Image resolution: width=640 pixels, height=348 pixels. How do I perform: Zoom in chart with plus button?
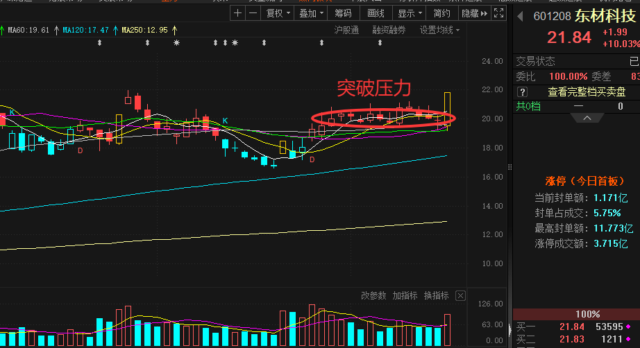237,13
